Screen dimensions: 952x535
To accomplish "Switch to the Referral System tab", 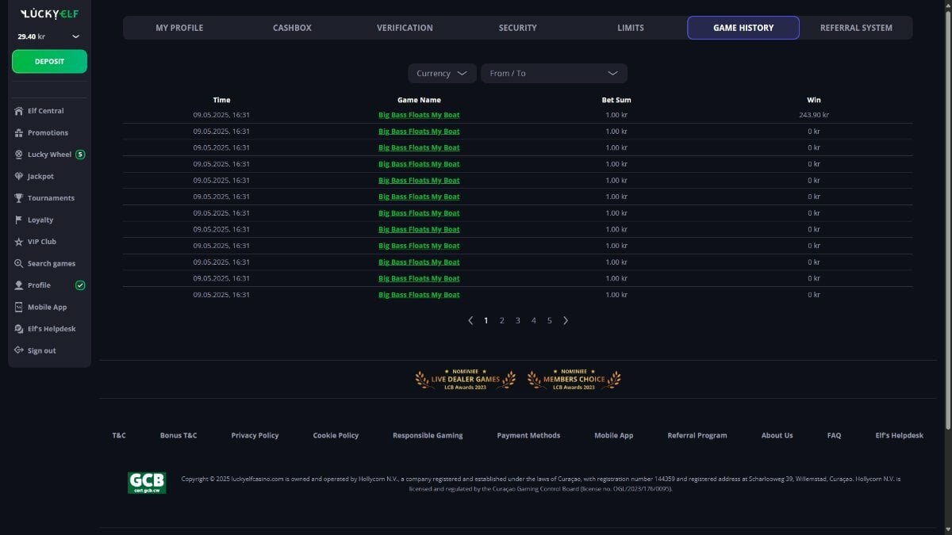I will (x=856, y=28).
